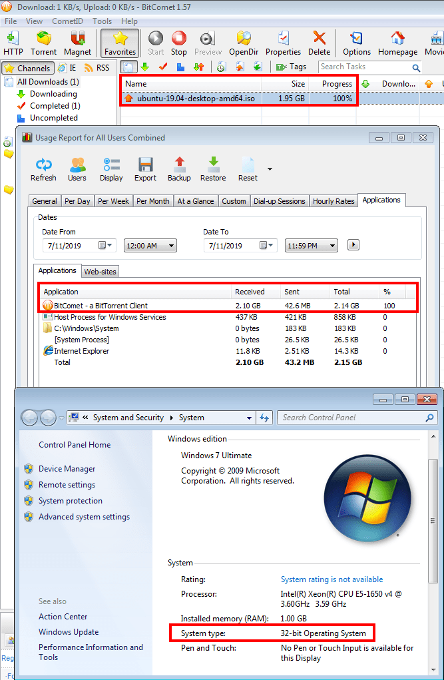
Task: Click Display in usage report toolbar
Action: 111,169
